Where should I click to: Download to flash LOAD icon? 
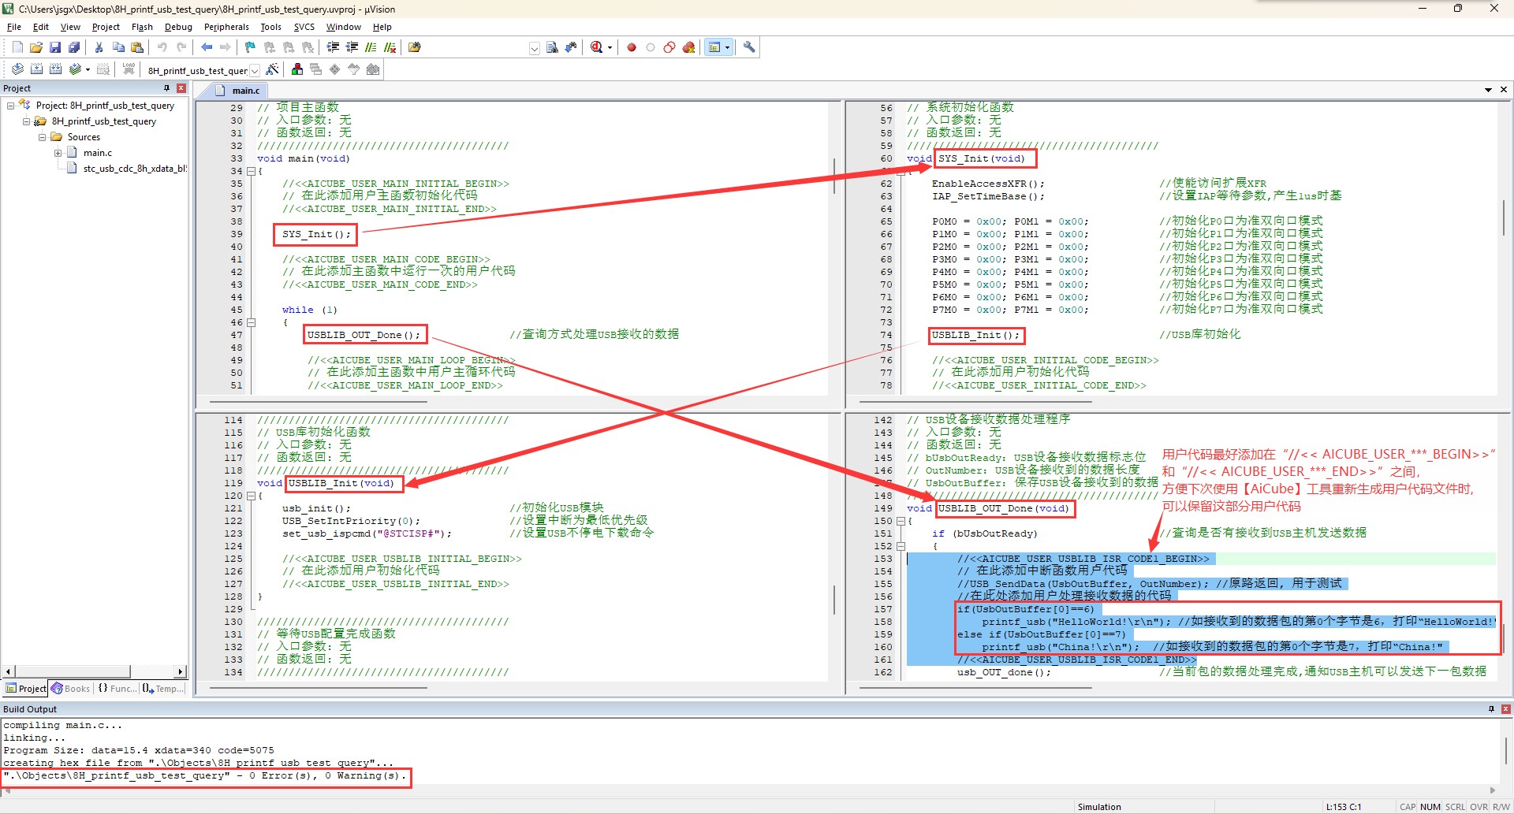tap(129, 69)
